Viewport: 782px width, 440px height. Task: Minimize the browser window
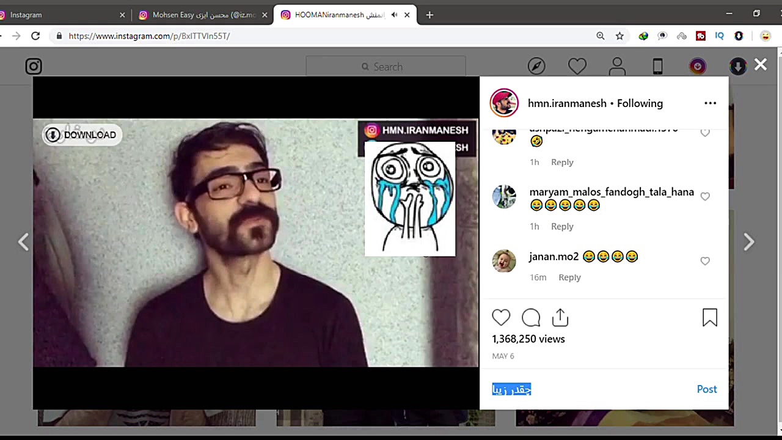pyautogui.click(x=729, y=13)
